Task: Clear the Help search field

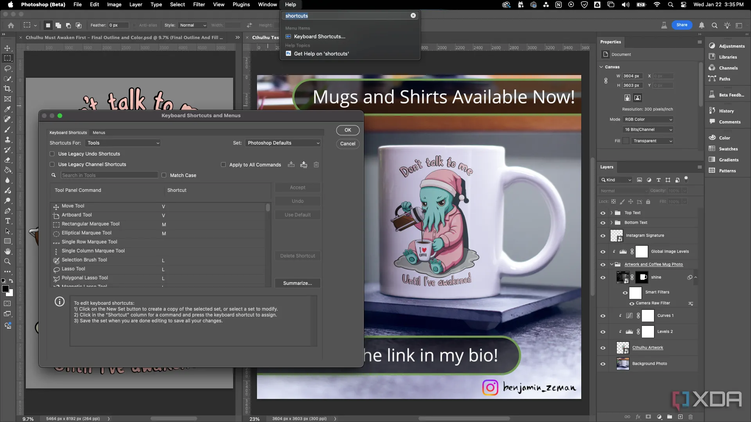Action: click(413, 16)
